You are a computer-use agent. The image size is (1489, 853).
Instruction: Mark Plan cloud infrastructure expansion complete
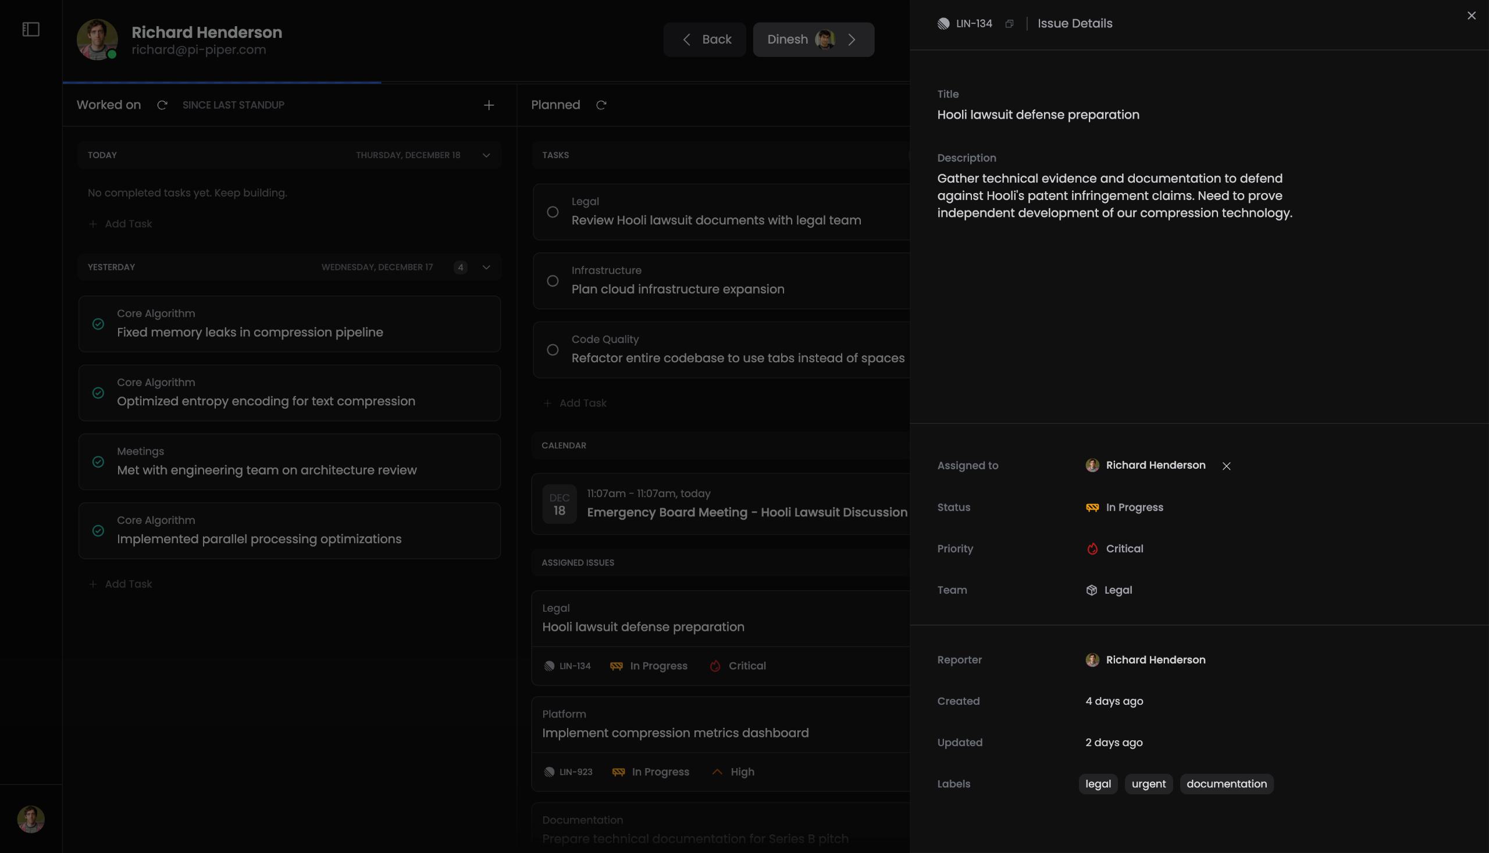click(x=552, y=281)
